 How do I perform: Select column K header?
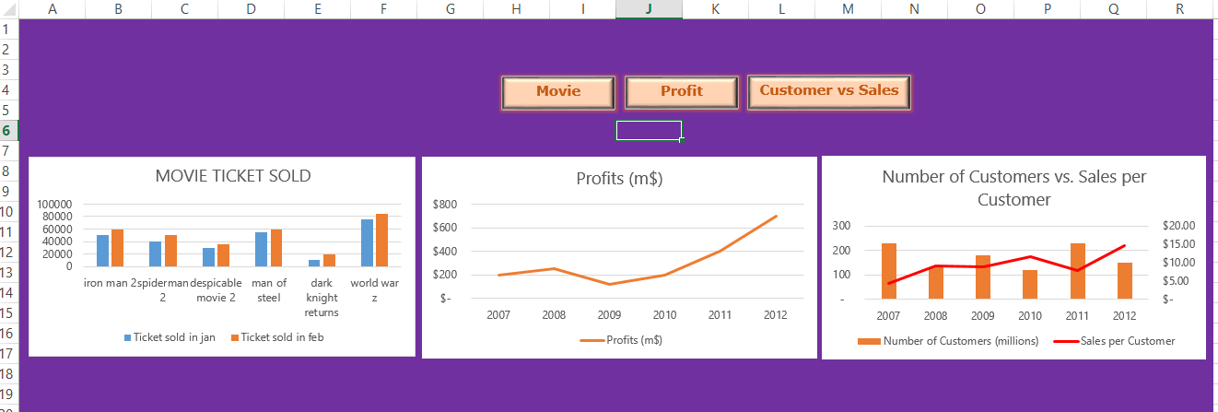pos(715,9)
